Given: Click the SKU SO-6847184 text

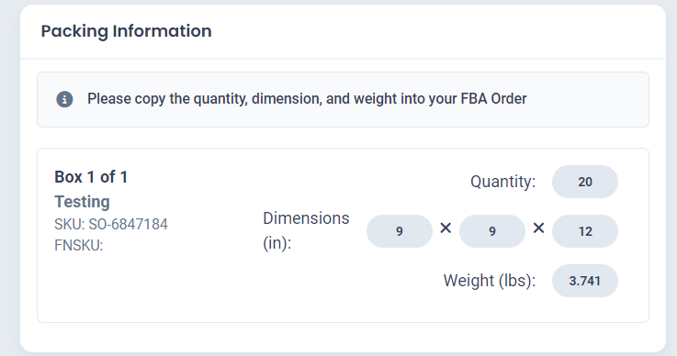Looking at the screenshot, I should pyautogui.click(x=111, y=225).
